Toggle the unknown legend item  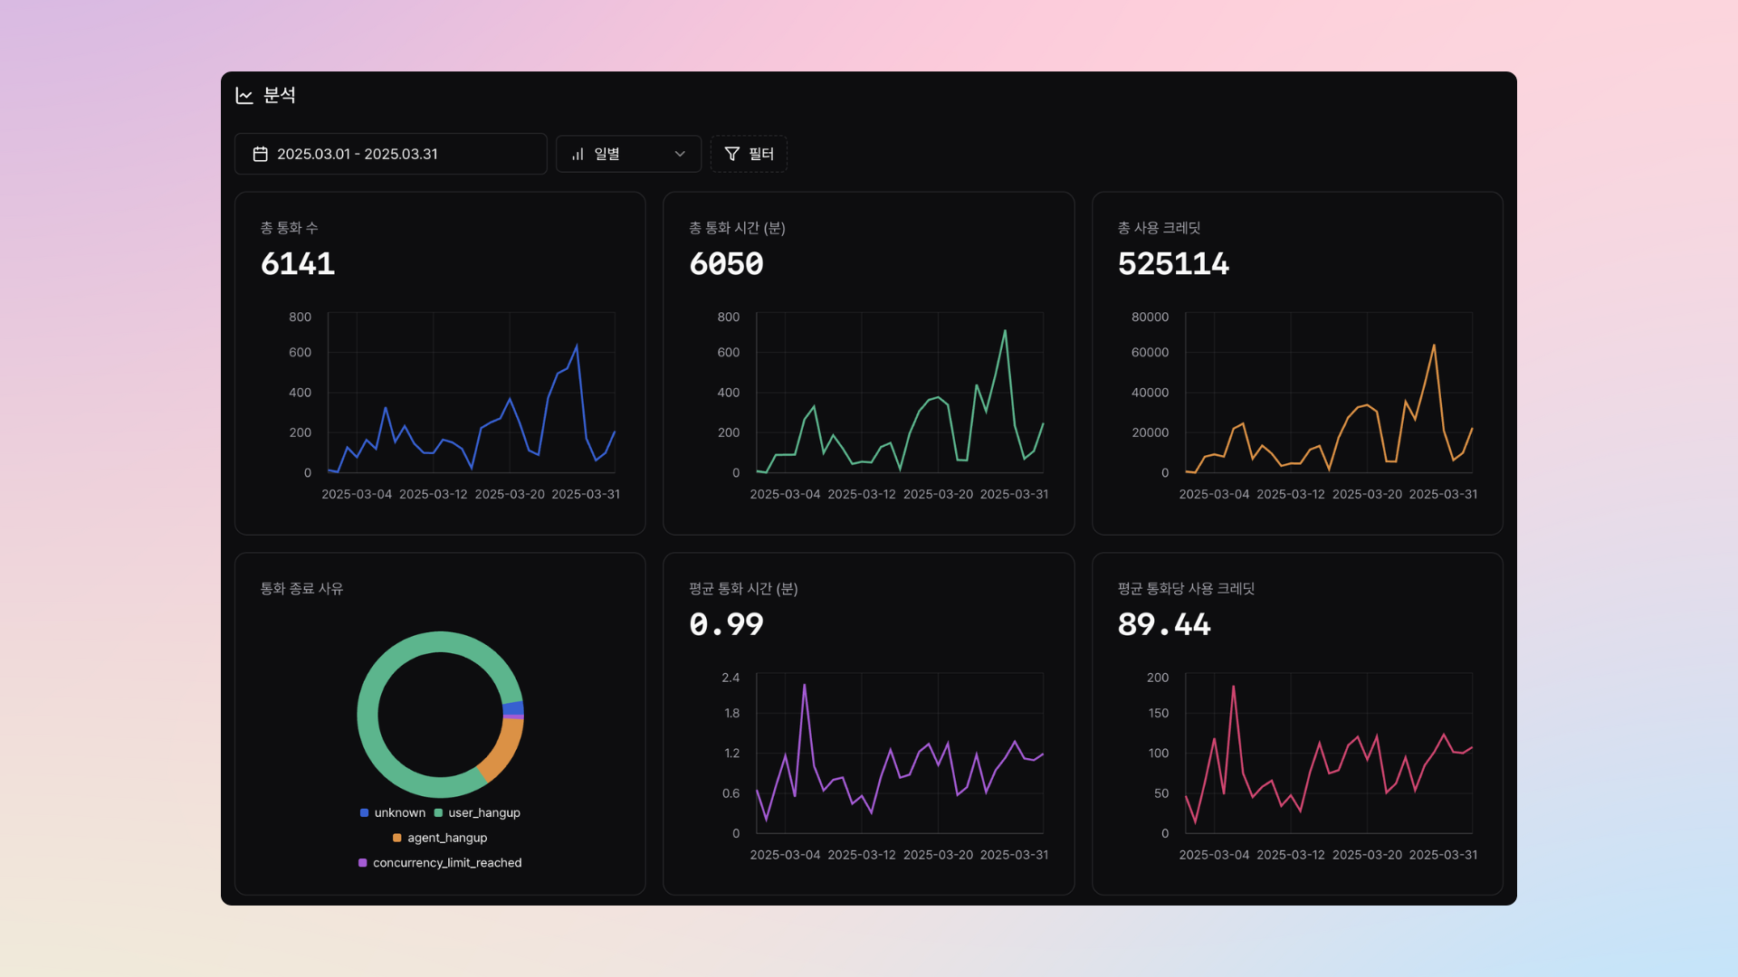point(393,812)
